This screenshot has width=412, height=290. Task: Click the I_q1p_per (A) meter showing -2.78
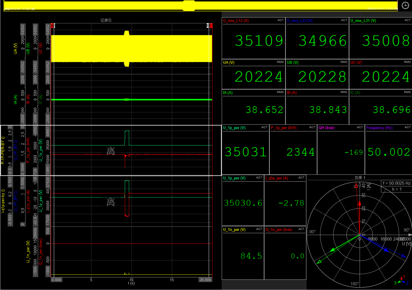pyautogui.click(x=285, y=200)
